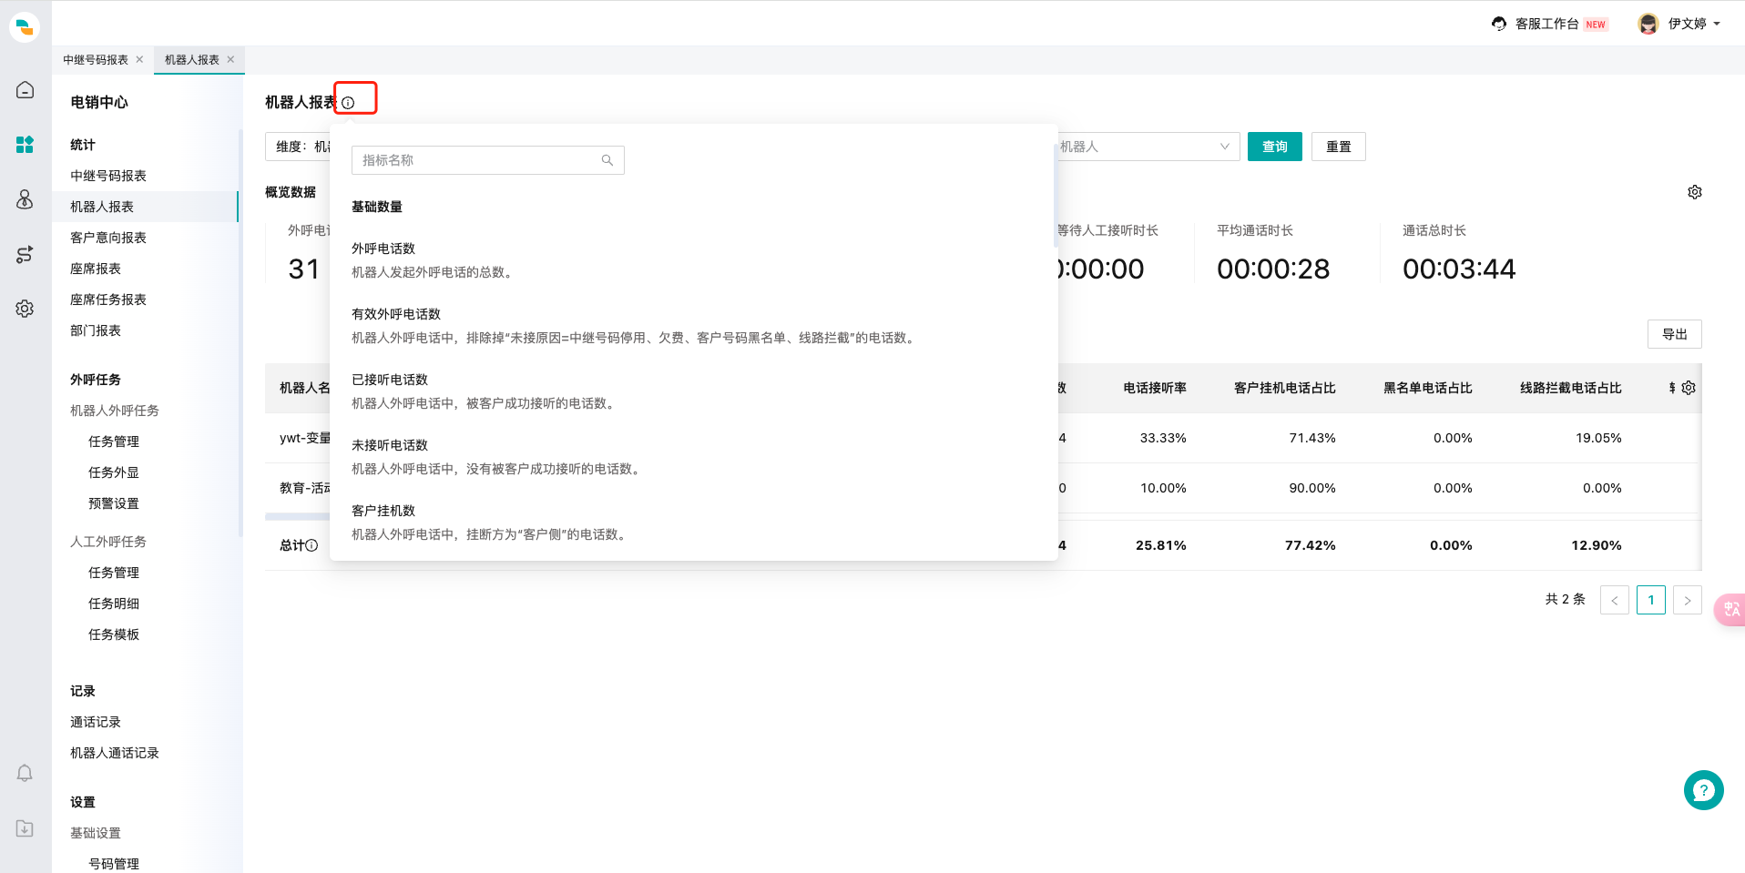Go to next page arrow
The height and width of the screenshot is (873, 1745).
pos(1688,600)
